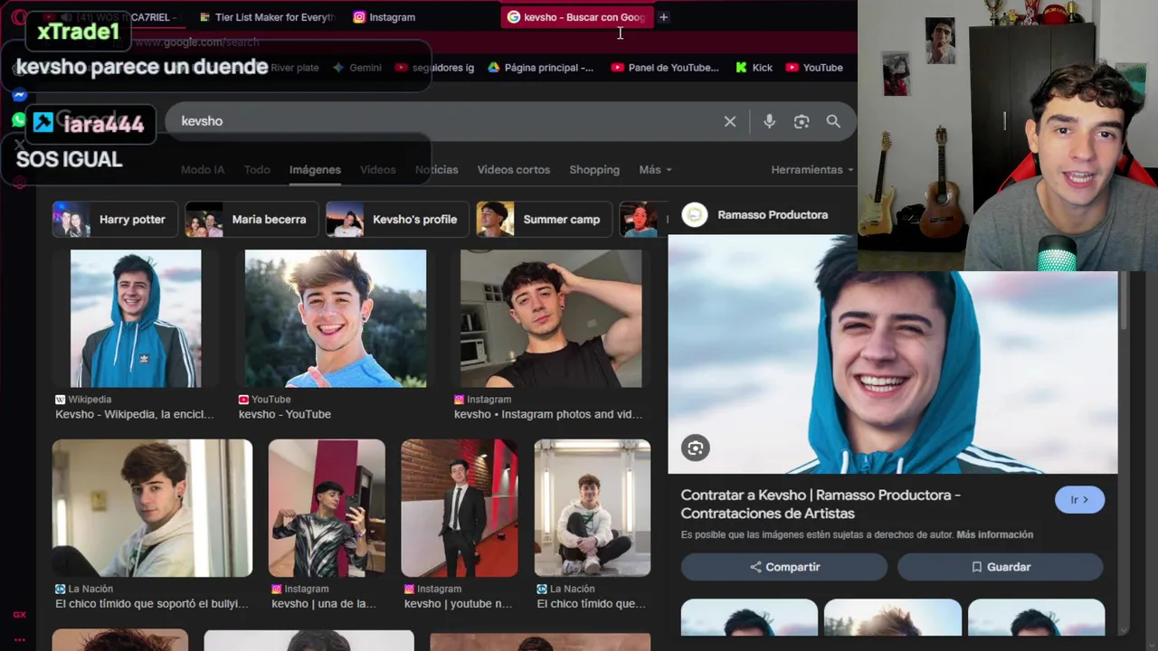The image size is (1158, 651).
Task: Click Ir button to visit page
Action: point(1079,500)
